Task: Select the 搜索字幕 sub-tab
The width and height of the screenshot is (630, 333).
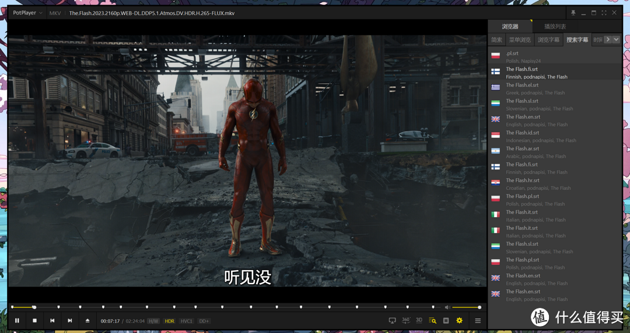Action: pyautogui.click(x=577, y=40)
